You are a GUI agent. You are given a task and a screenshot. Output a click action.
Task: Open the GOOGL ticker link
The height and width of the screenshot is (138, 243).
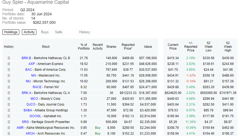click(35, 116)
